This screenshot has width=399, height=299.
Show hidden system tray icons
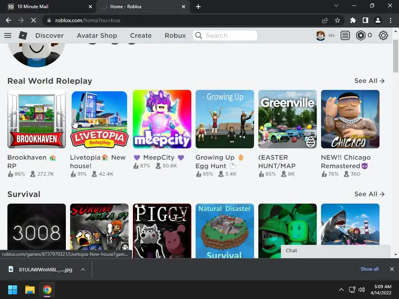341,290
